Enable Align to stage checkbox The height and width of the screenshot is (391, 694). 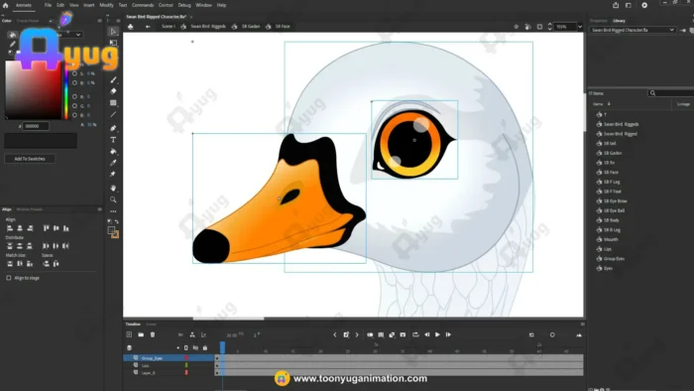9,278
